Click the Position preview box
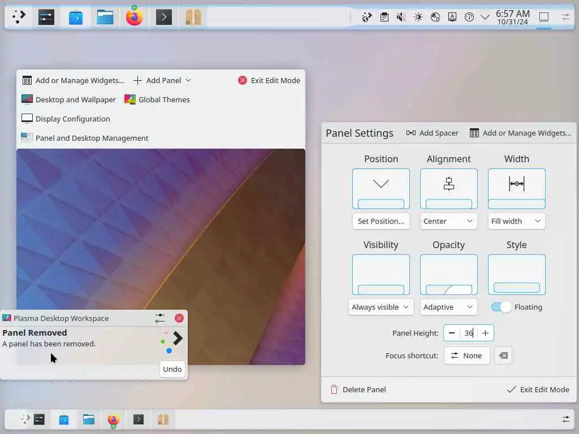Screen dimensions: 579x434 381,189
